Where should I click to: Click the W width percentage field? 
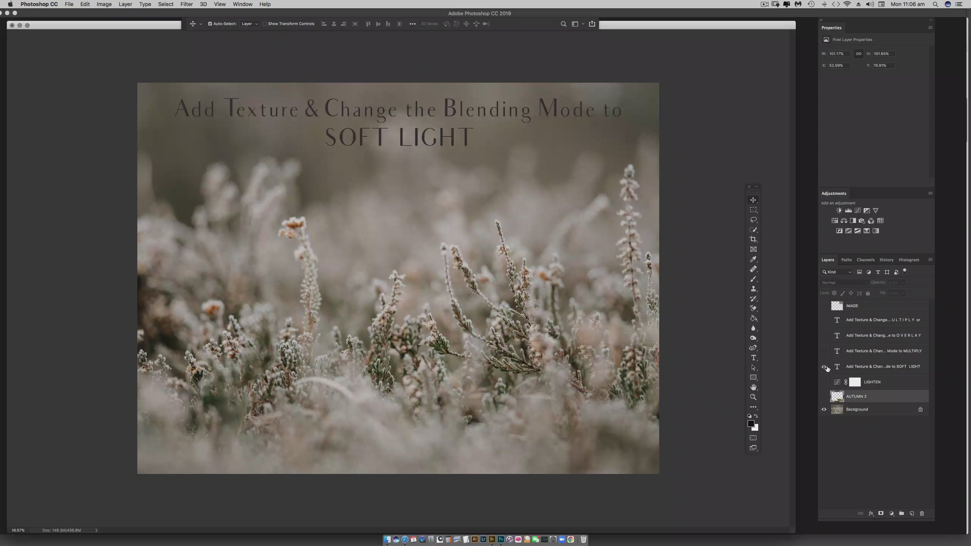click(839, 53)
